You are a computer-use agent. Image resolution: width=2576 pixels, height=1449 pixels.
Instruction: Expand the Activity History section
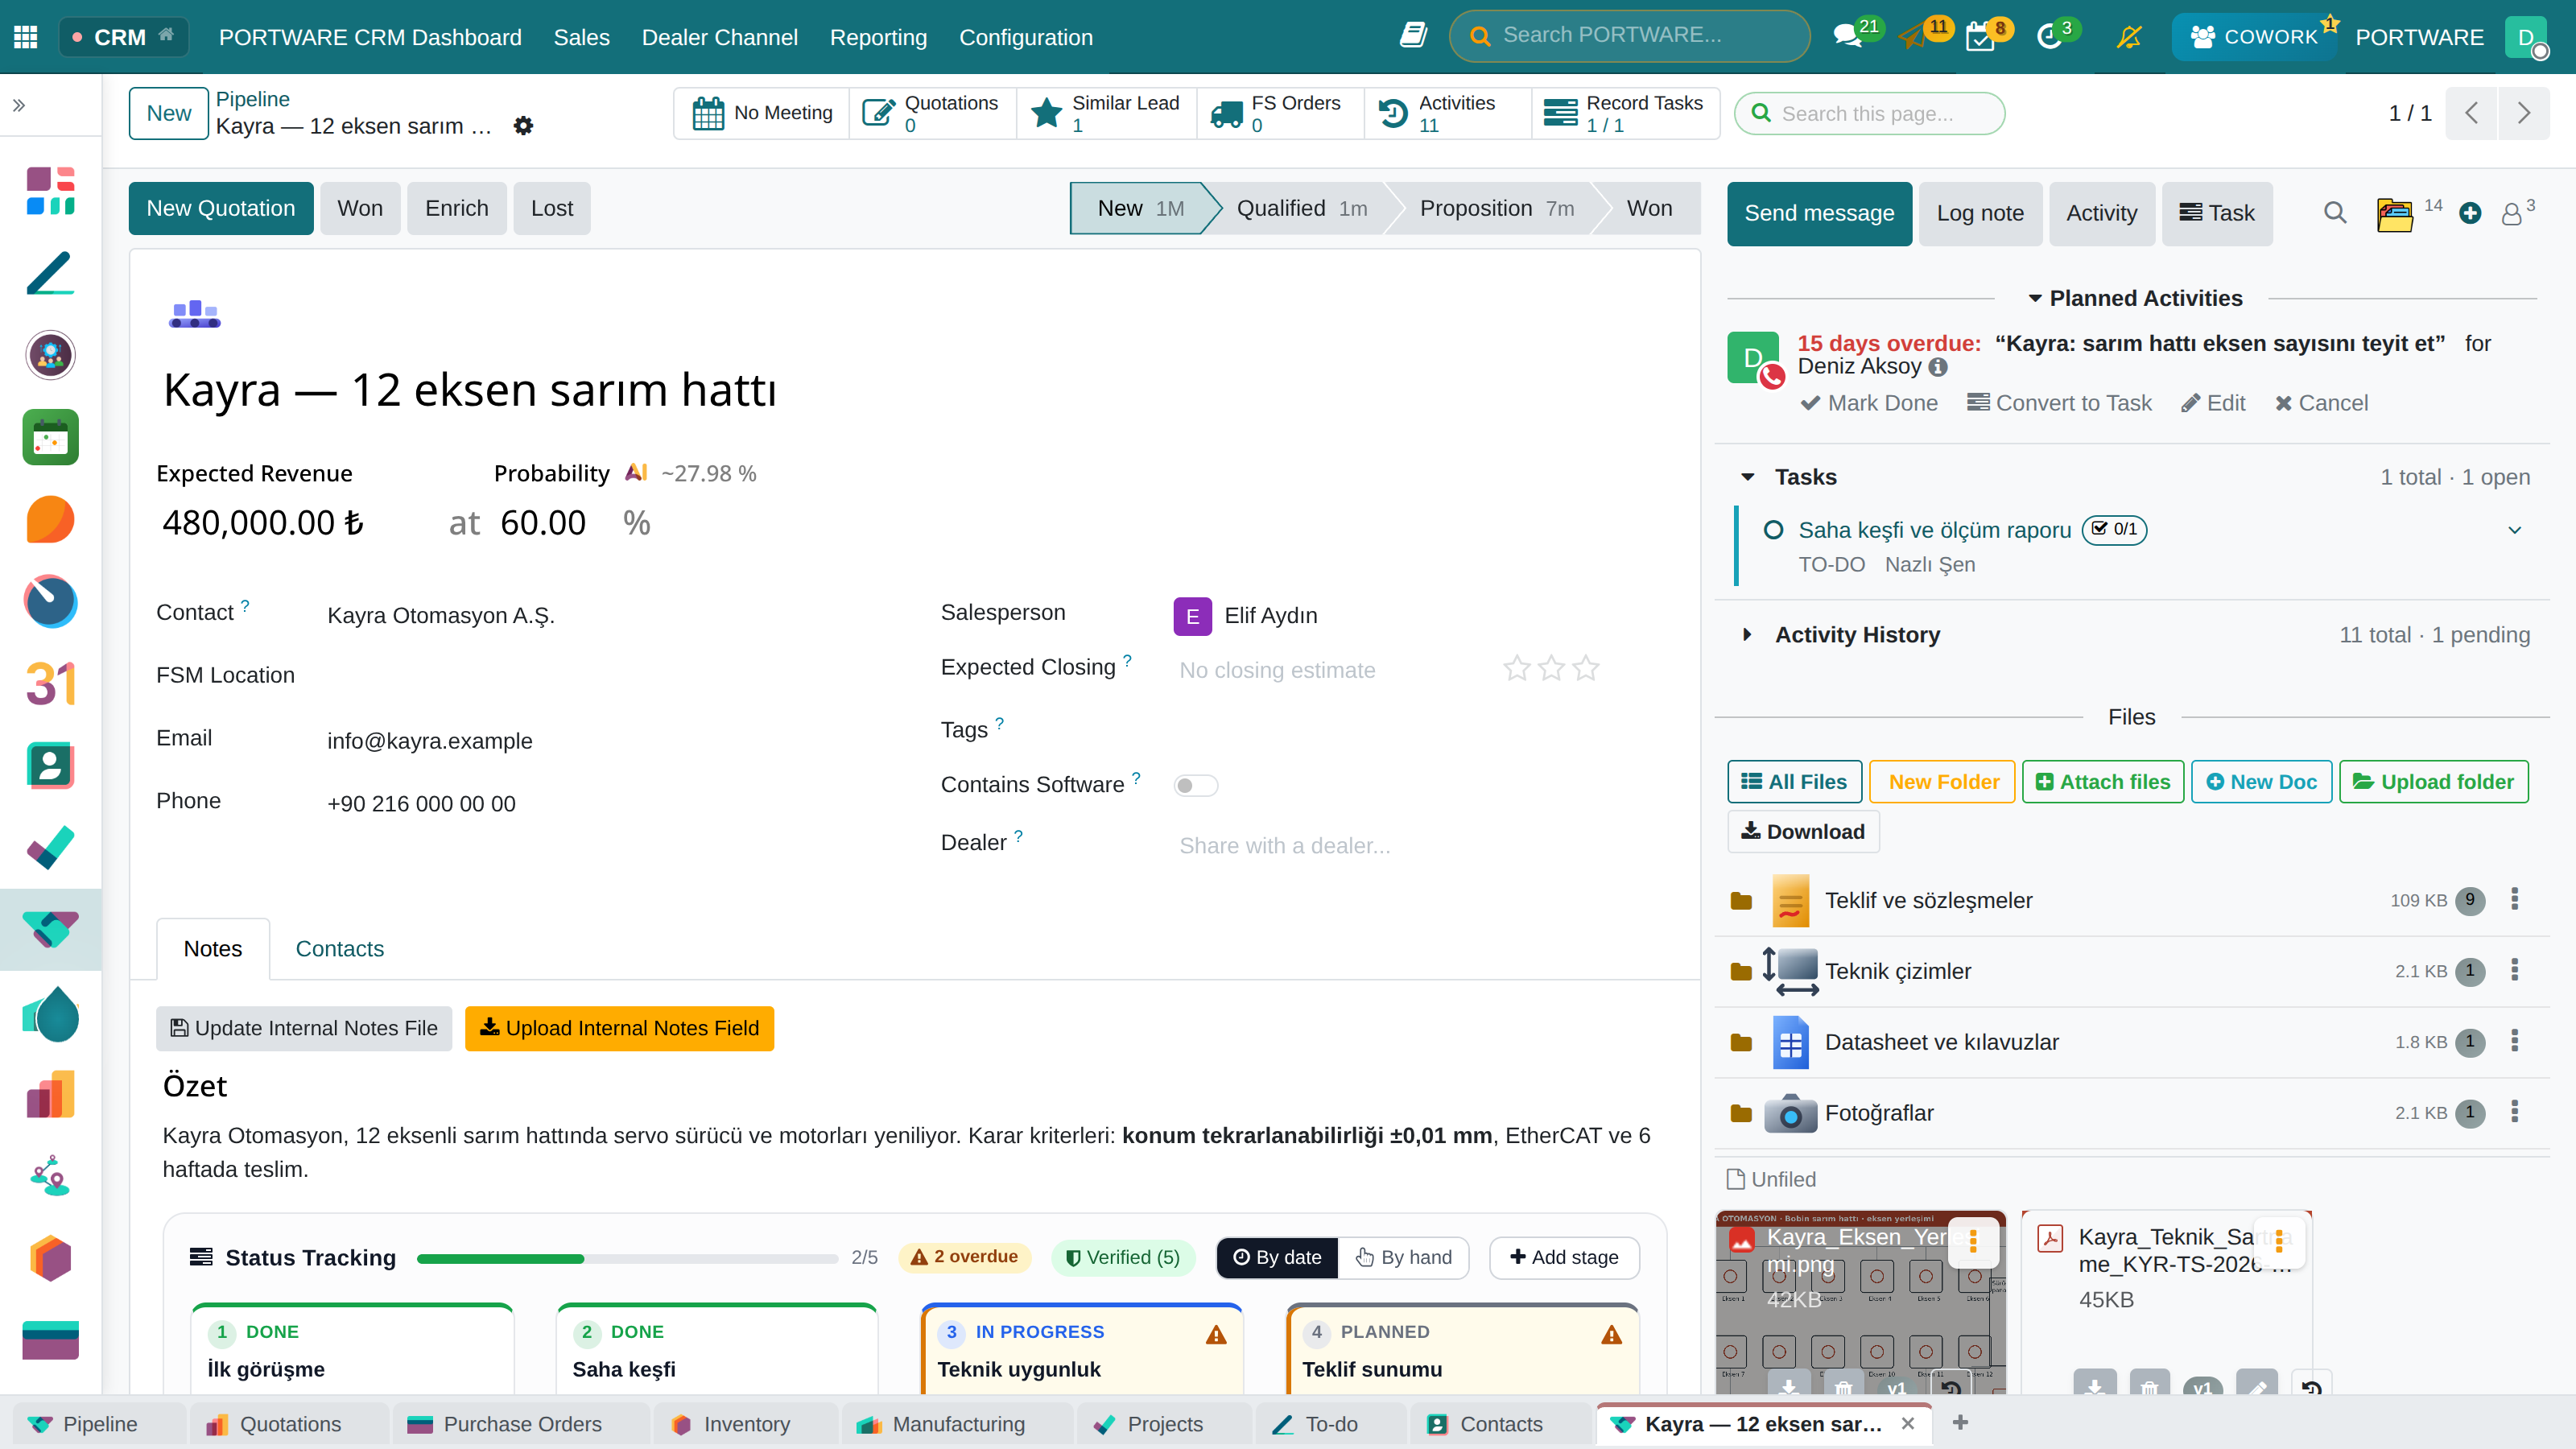click(x=1747, y=635)
